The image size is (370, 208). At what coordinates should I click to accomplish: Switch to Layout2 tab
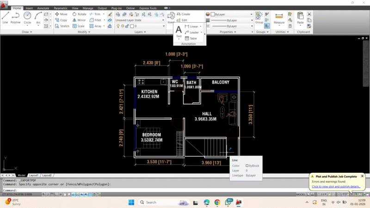point(47,175)
